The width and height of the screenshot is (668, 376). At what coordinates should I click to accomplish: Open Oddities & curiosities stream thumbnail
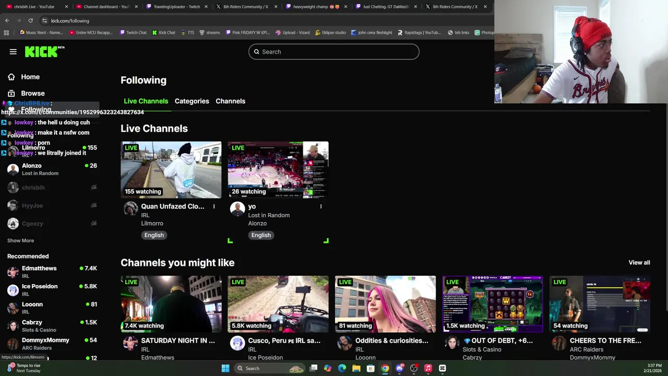(x=385, y=304)
